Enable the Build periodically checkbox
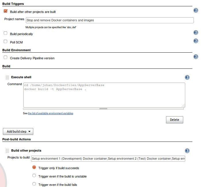The width and height of the screenshot is (201, 187). coord(5,33)
